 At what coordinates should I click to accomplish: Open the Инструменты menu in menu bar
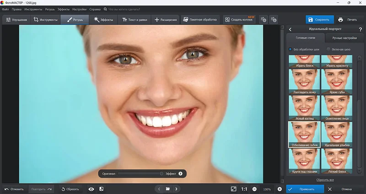click(x=33, y=9)
